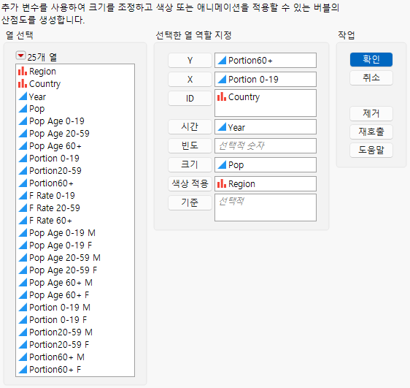410x388 pixels.
Task: Select Portion20-59 M in the column list
Action: click(x=75, y=332)
